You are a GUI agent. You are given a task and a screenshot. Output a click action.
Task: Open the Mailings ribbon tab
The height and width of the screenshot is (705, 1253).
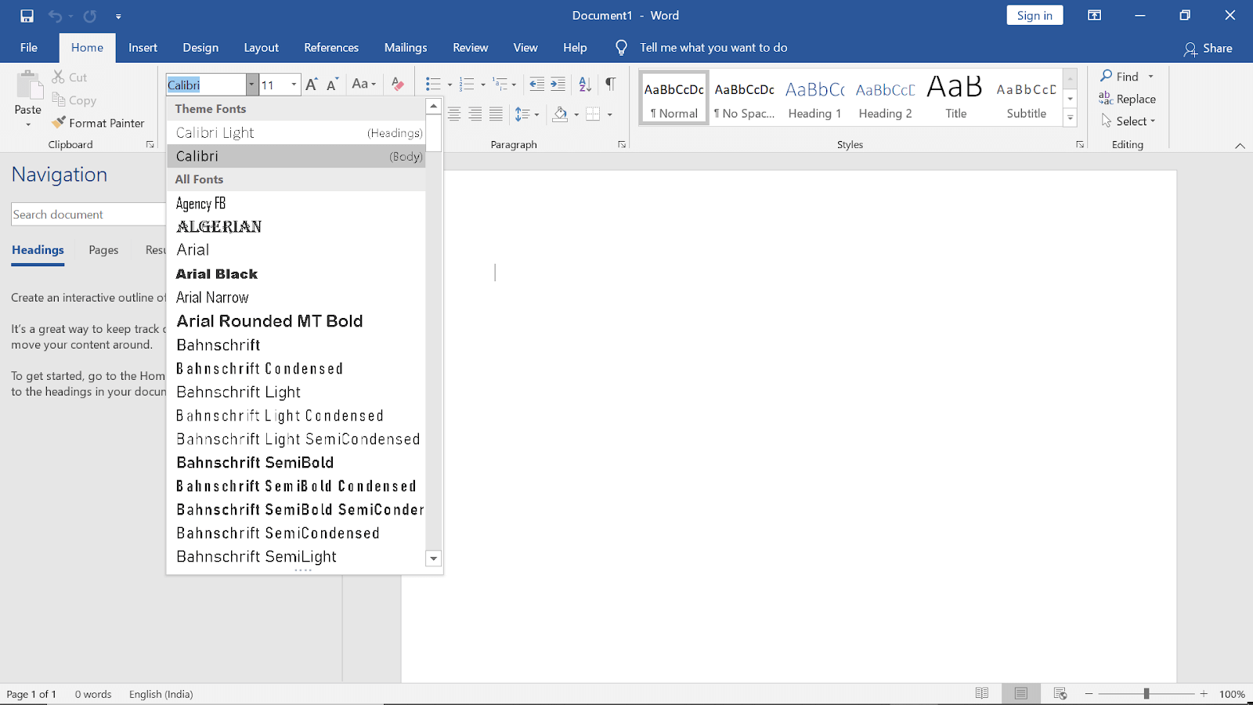tap(405, 47)
